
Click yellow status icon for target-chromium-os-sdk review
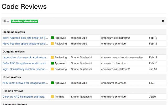pos(52,57)
